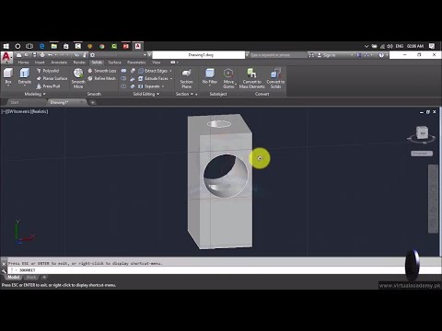This screenshot has height=331, width=442.
Task: Open the WCS dropdown below the ViewCube
Action: (422, 154)
